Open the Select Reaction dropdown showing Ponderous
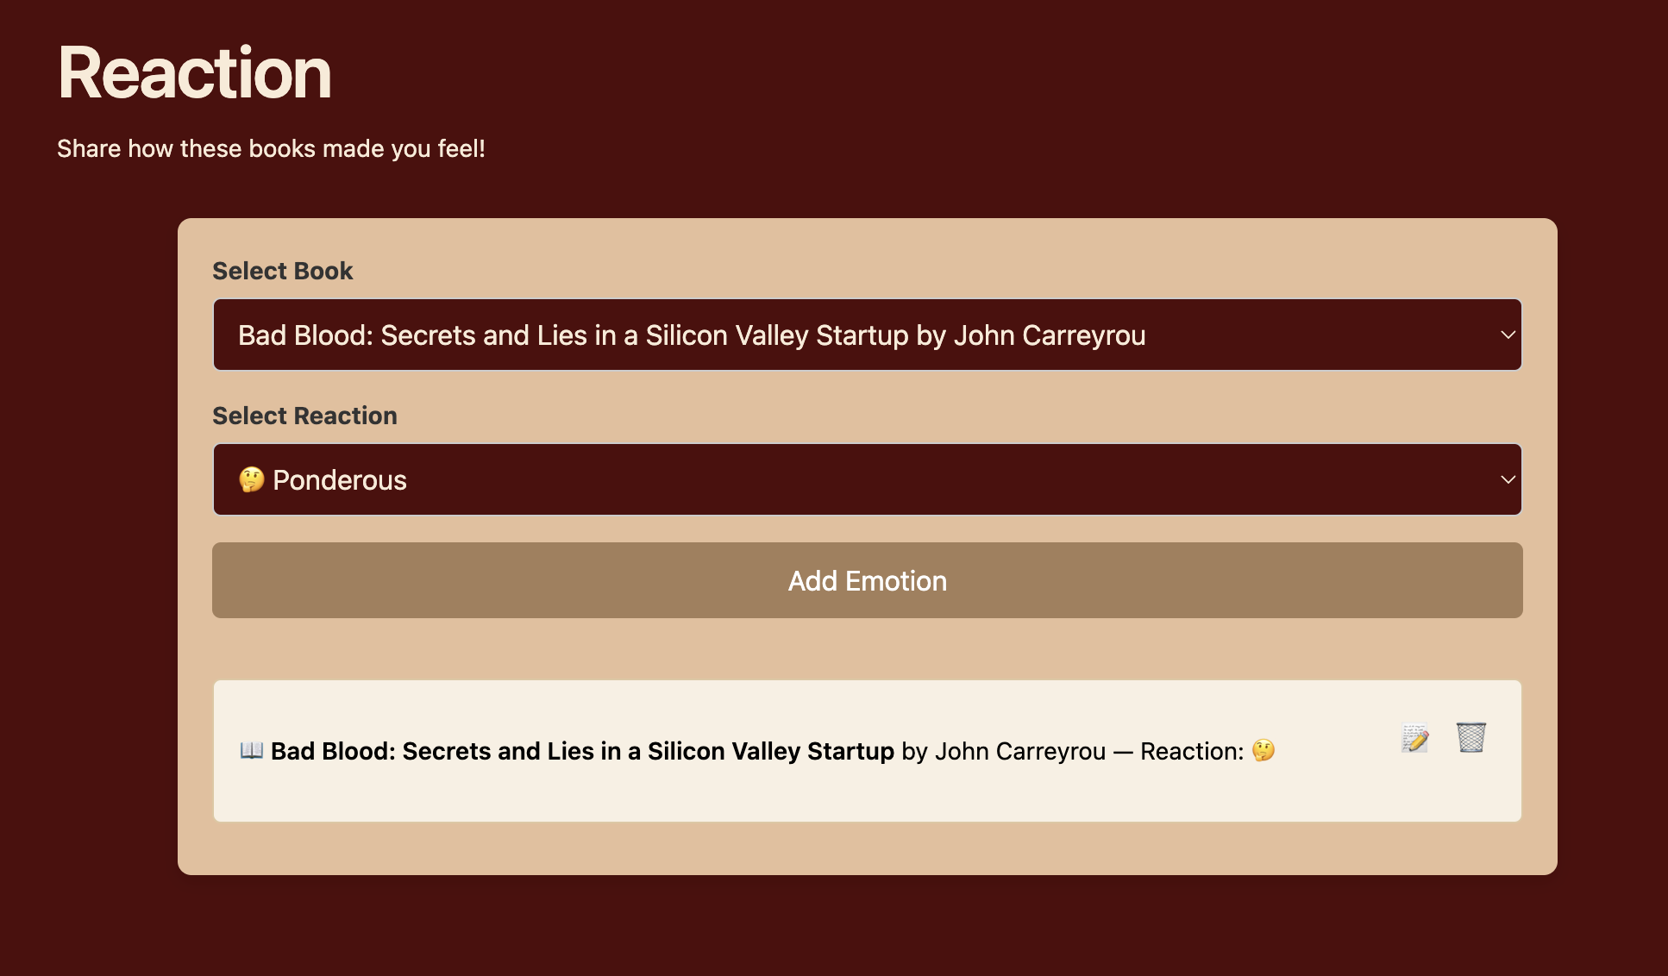The height and width of the screenshot is (976, 1668). coord(868,479)
